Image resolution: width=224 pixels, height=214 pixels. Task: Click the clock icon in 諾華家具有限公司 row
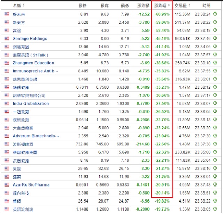215,95
